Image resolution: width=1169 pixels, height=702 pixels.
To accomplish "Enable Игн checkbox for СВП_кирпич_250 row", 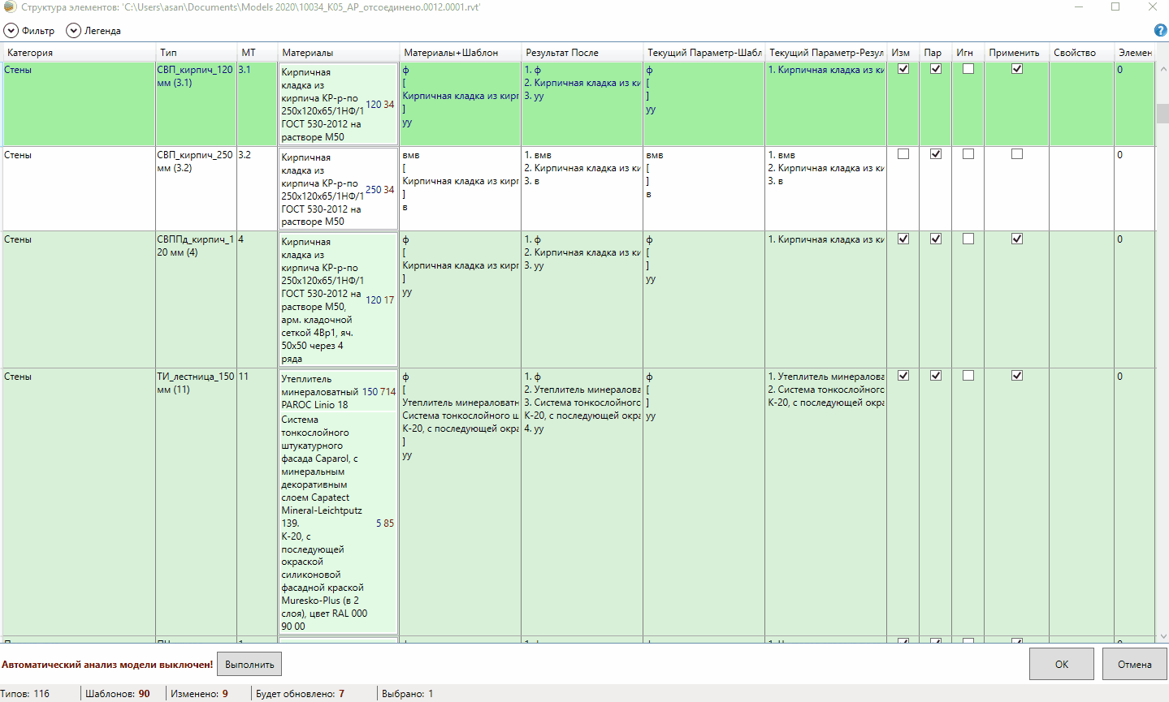I will (968, 154).
